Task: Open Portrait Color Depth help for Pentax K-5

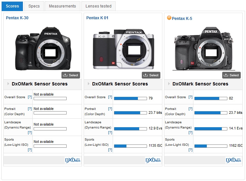Action: pyautogui.click(x=190, y=109)
